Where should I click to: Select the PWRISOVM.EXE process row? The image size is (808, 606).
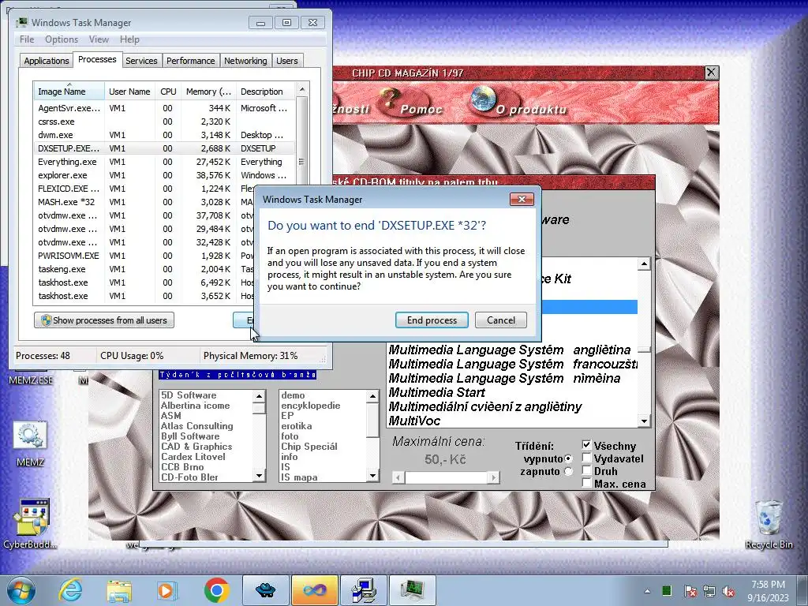point(144,256)
